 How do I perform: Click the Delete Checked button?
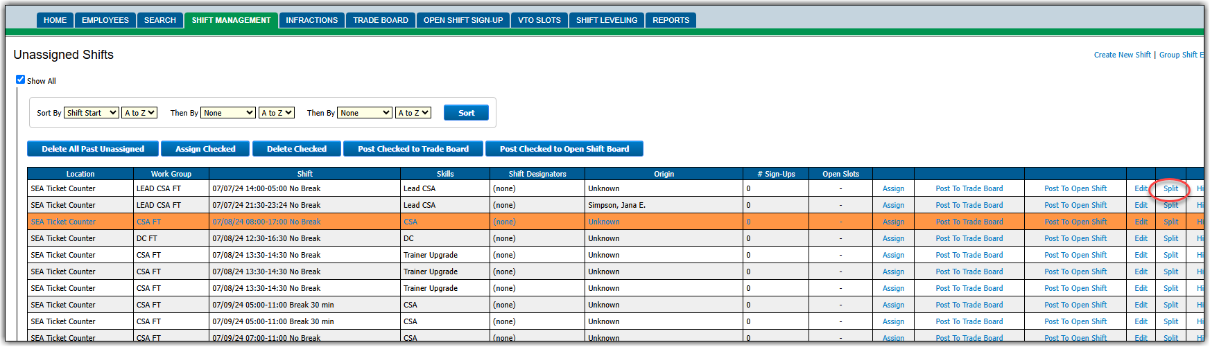coord(296,149)
